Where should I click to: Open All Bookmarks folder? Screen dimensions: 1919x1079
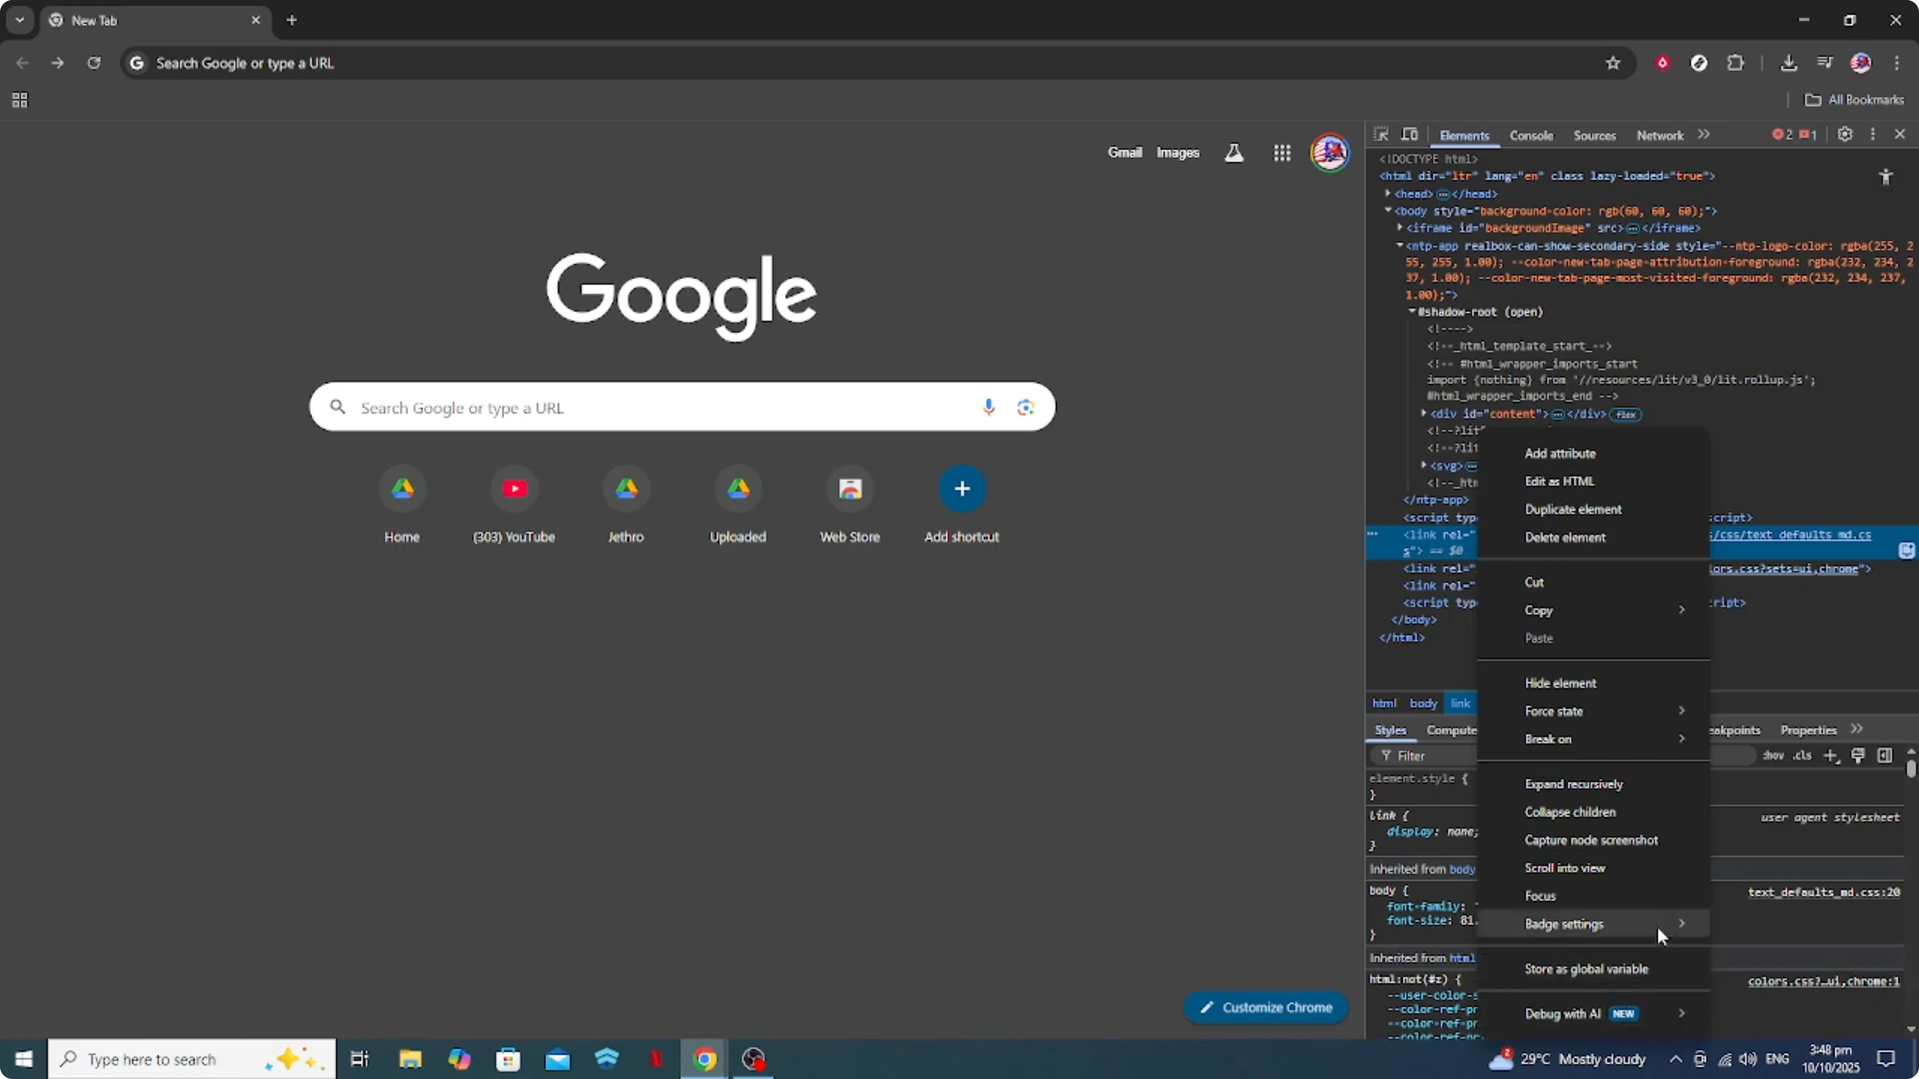[1853, 100]
